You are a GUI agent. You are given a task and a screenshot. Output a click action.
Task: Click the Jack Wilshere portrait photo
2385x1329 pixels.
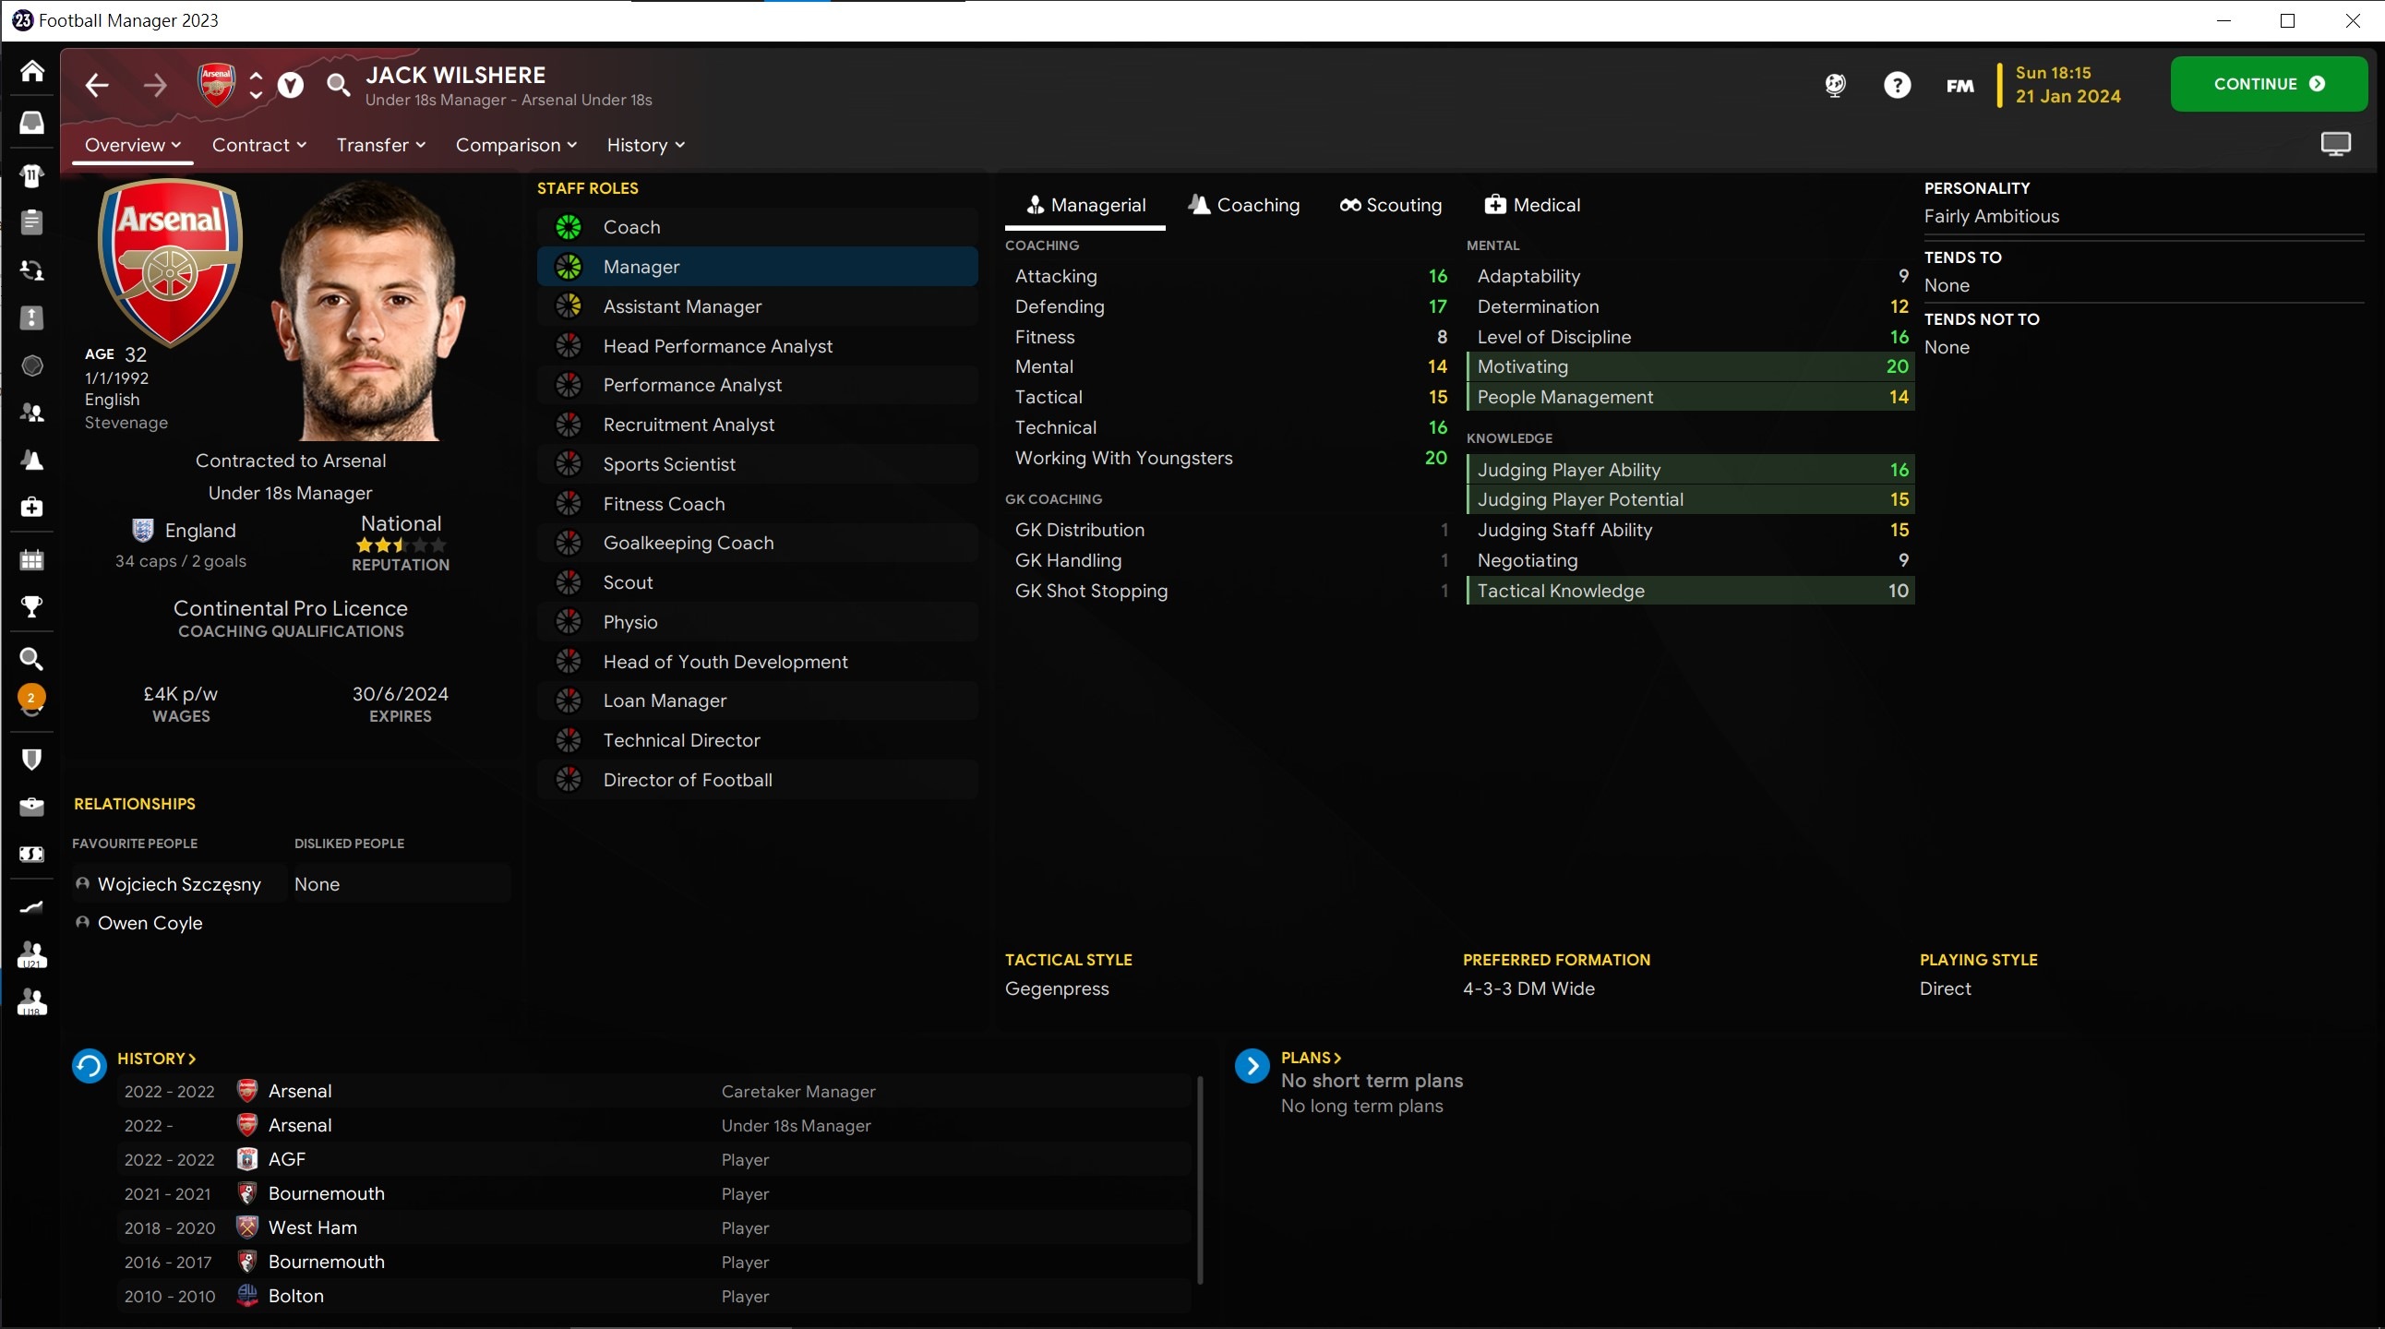coord(369,311)
